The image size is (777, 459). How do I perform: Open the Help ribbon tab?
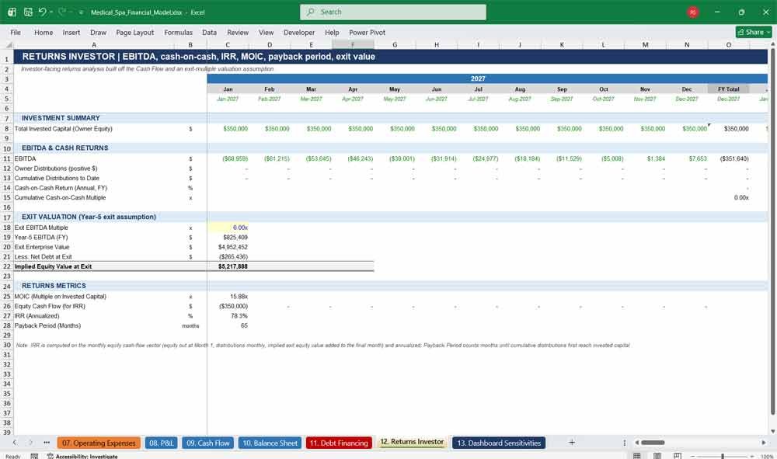tap(332, 32)
